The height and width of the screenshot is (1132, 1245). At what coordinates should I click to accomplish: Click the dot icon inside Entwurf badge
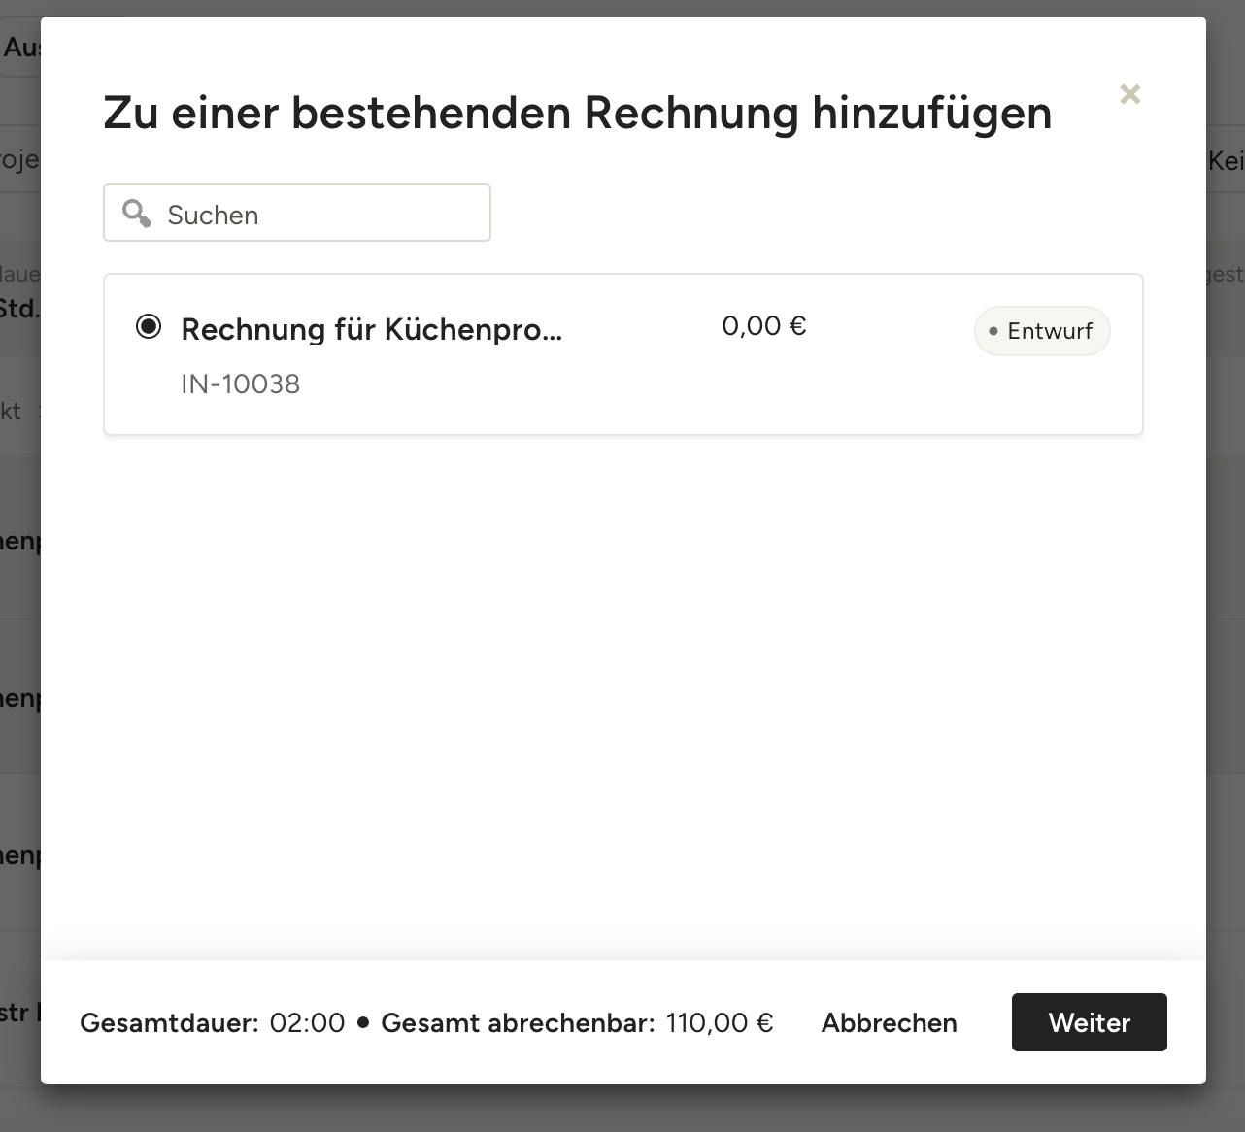point(993,331)
